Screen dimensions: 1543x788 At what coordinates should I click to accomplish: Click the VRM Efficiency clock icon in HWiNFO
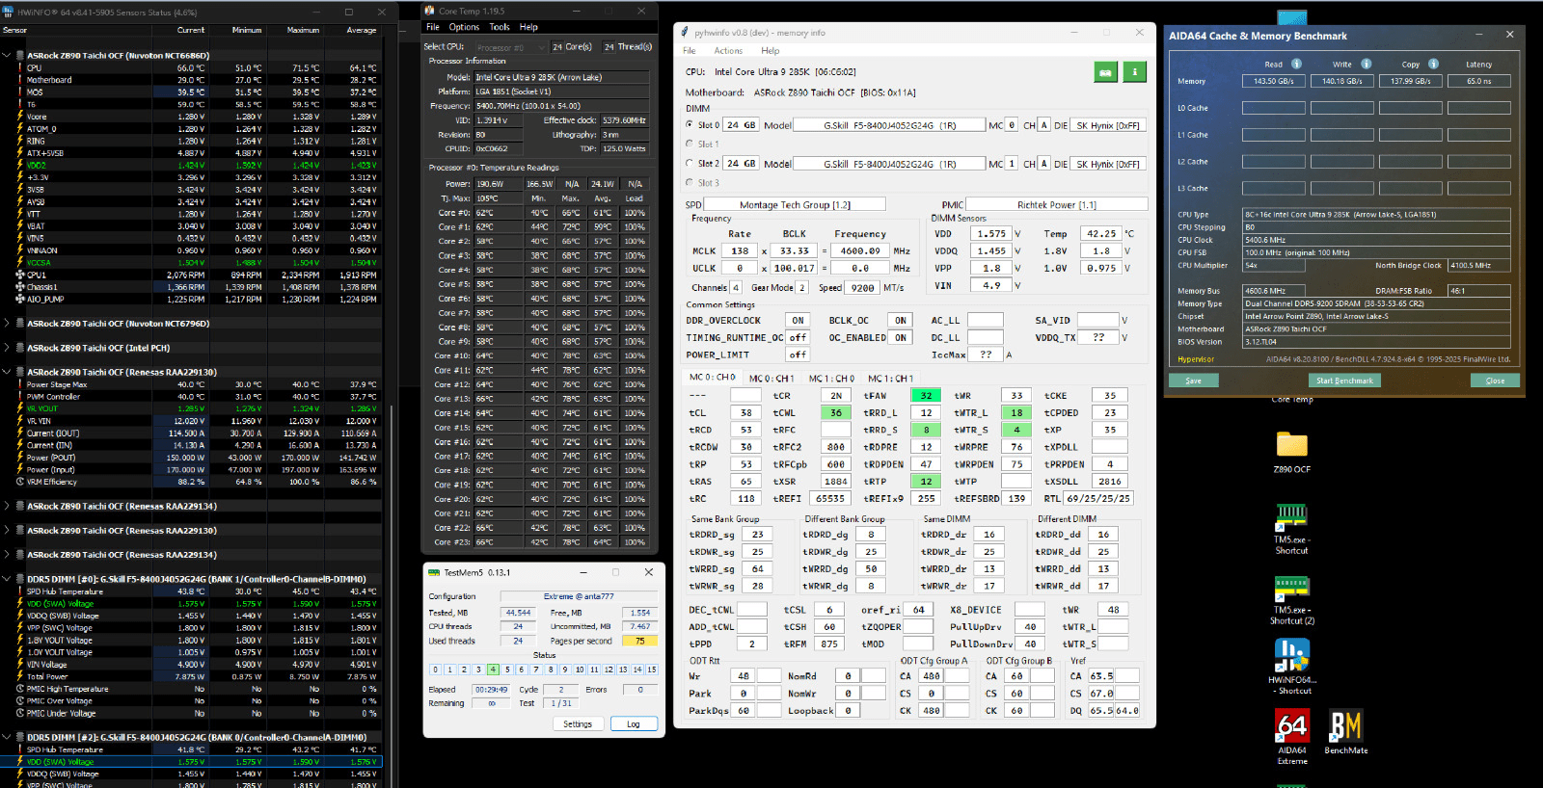(x=19, y=482)
